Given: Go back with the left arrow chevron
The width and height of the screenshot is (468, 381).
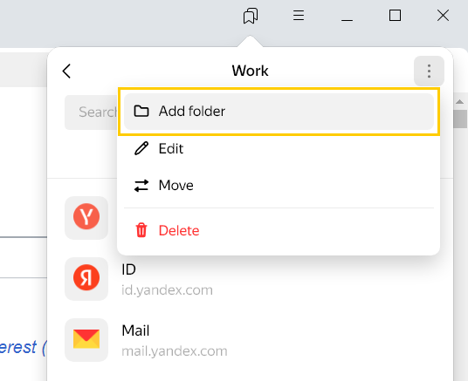Looking at the screenshot, I should [x=66, y=71].
